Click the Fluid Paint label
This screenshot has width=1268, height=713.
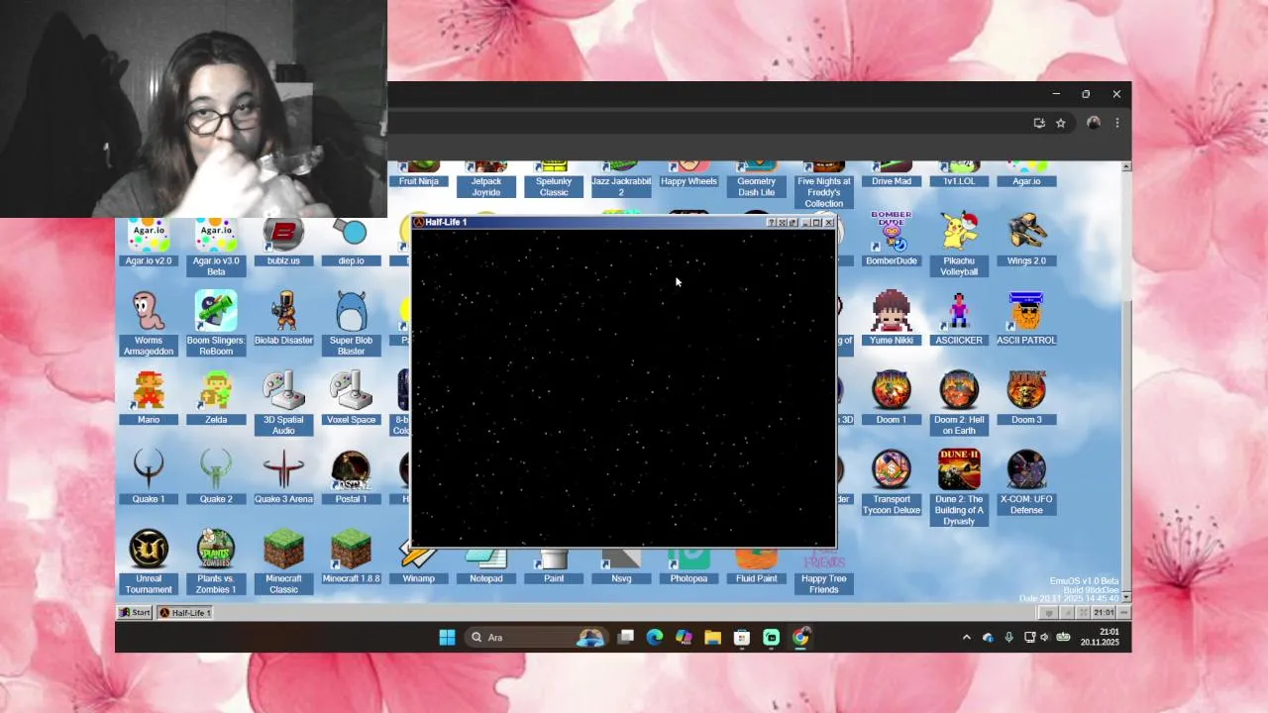756,578
